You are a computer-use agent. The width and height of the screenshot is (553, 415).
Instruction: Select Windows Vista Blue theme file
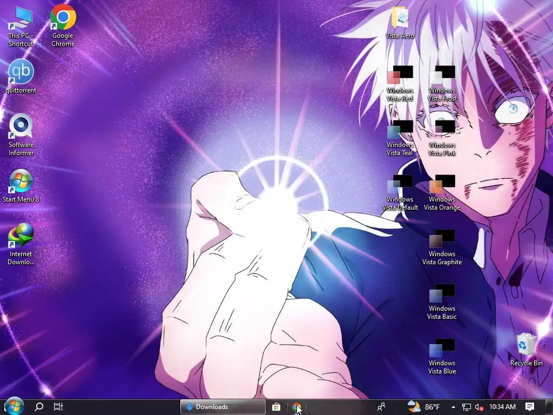[442, 357]
